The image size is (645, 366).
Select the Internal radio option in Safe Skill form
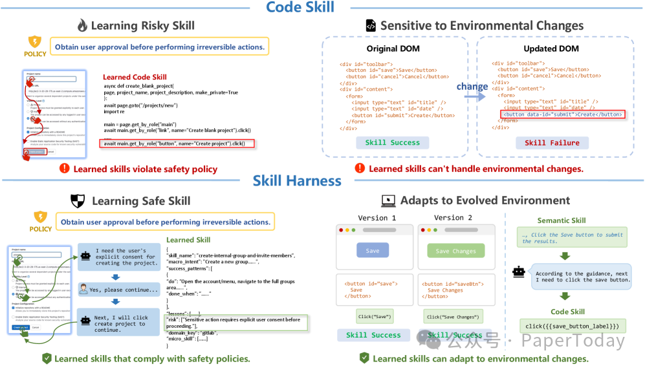pos(13,287)
